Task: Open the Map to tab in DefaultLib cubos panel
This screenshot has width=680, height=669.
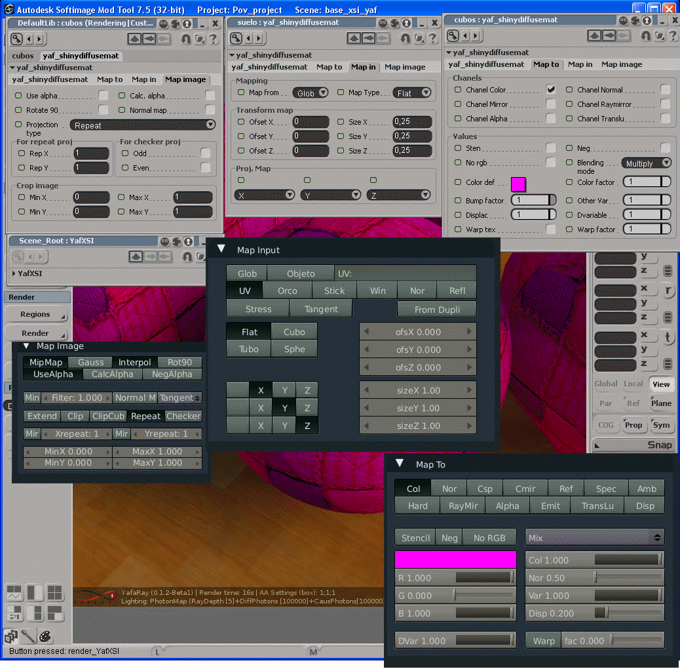Action: point(109,79)
